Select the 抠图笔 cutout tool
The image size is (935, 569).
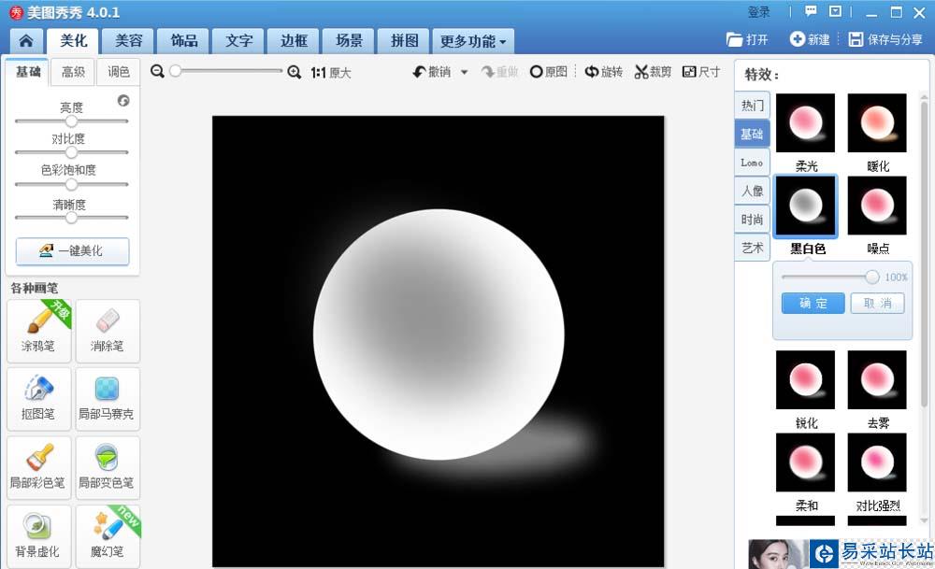pyautogui.click(x=38, y=399)
